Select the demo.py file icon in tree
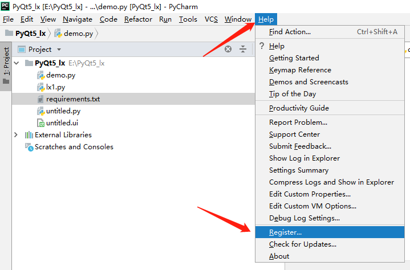The width and height of the screenshot is (410, 270). pyautogui.click(x=40, y=75)
